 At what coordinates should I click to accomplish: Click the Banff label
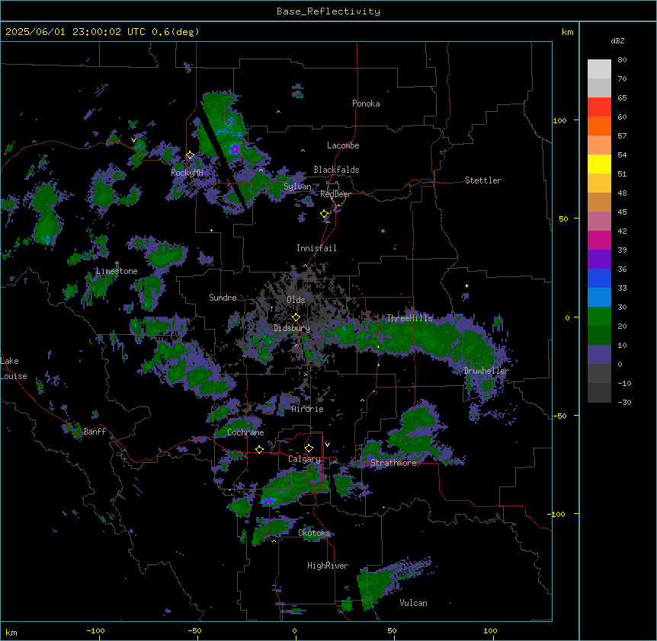[95, 432]
